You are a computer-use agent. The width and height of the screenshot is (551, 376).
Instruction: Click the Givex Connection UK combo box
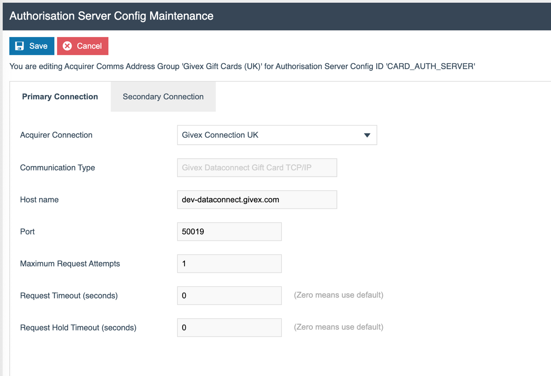click(x=276, y=135)
